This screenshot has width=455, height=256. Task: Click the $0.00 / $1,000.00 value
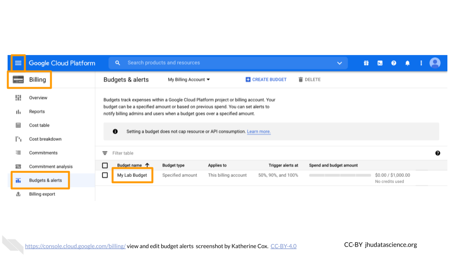coord(392,175)
